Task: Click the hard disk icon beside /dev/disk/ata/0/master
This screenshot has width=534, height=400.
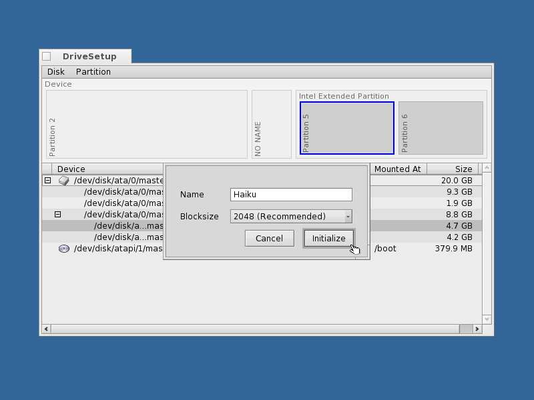Action: [x=63, y=181]
